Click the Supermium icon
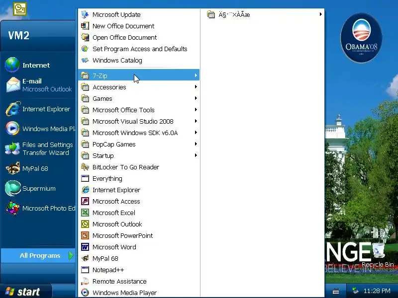The height and width of the screenshot is (298, 398). [x=13, y=188]
